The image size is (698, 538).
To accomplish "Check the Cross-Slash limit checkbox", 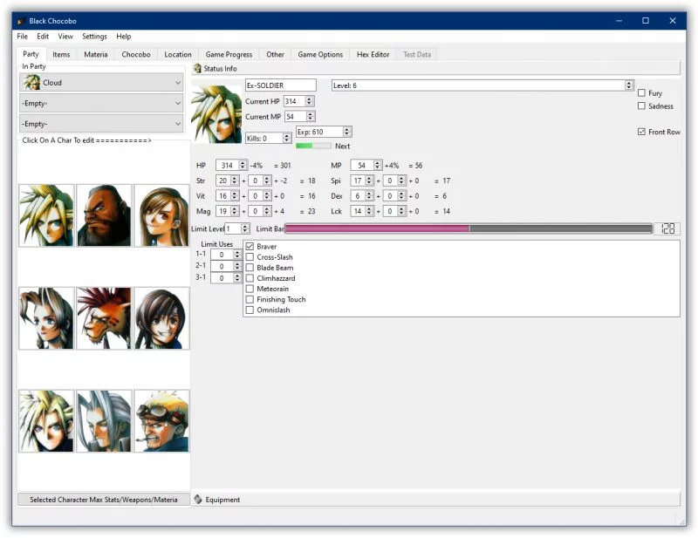I will (250, 257).
